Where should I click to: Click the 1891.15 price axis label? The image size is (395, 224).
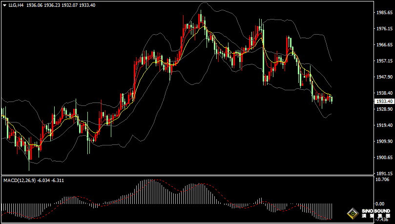pyautogui.click(x=384, y=174)
